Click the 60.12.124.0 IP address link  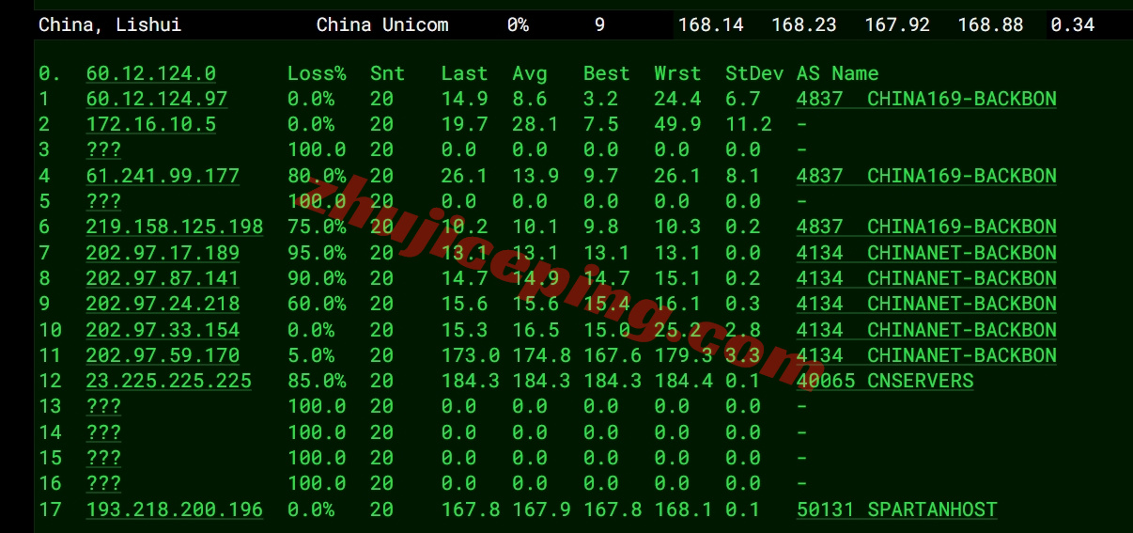(150, 73)
